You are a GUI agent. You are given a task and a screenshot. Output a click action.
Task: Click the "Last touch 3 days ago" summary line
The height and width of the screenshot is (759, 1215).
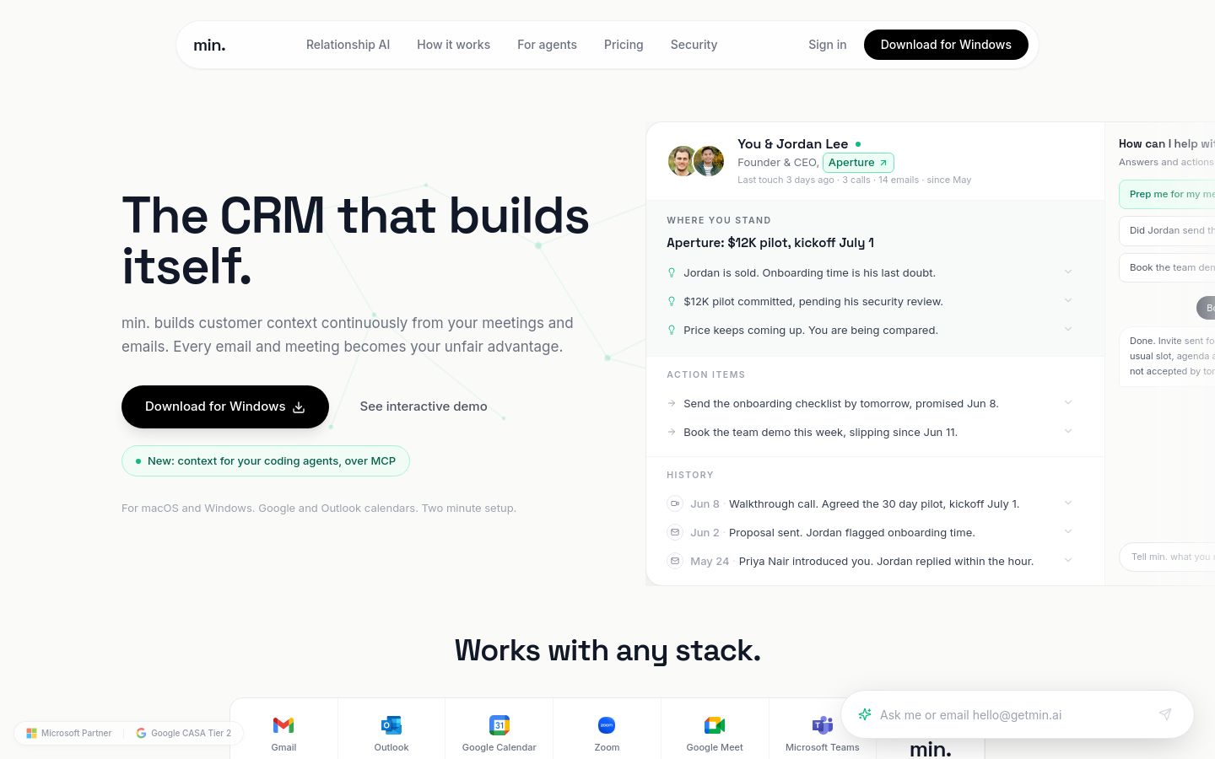pyautogui.click(x=854, y=180)
